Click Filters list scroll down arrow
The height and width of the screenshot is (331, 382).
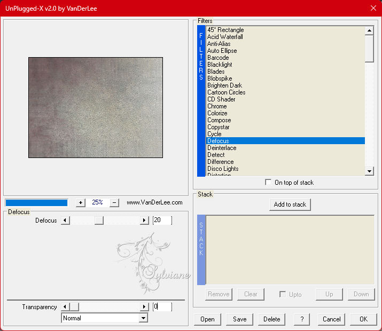[x=369, y=171]
